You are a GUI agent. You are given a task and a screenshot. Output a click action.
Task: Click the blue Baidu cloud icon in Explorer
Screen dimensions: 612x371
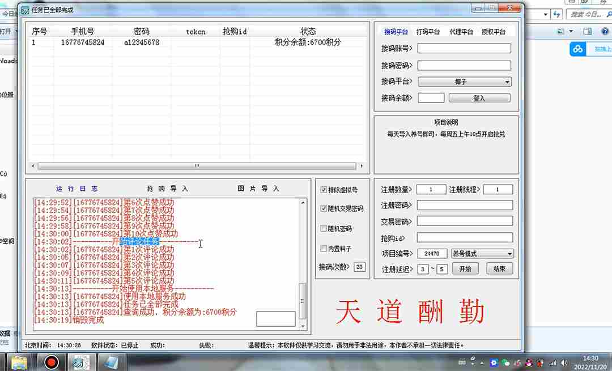[577, 49]
